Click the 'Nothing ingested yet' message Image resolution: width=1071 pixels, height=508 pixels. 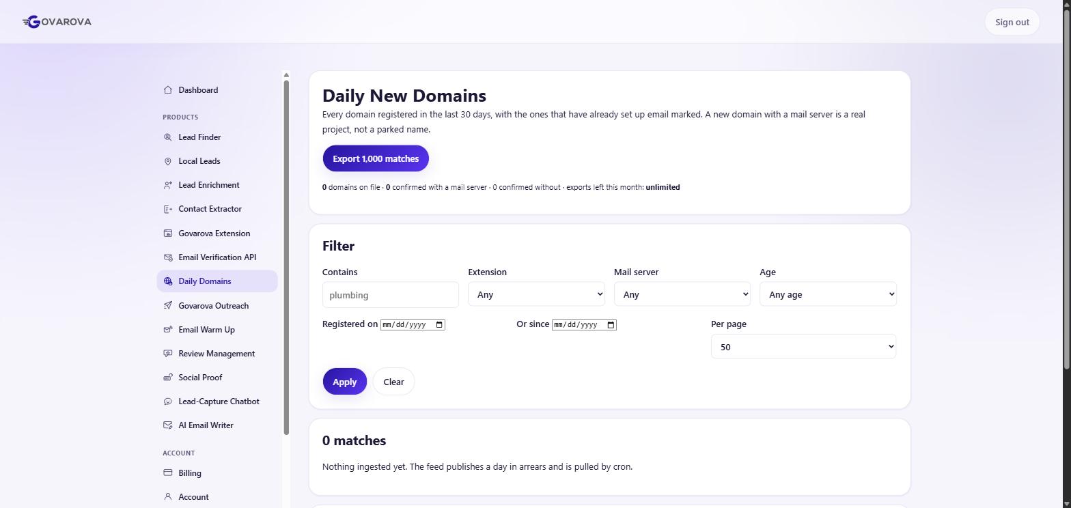[477, 467]
